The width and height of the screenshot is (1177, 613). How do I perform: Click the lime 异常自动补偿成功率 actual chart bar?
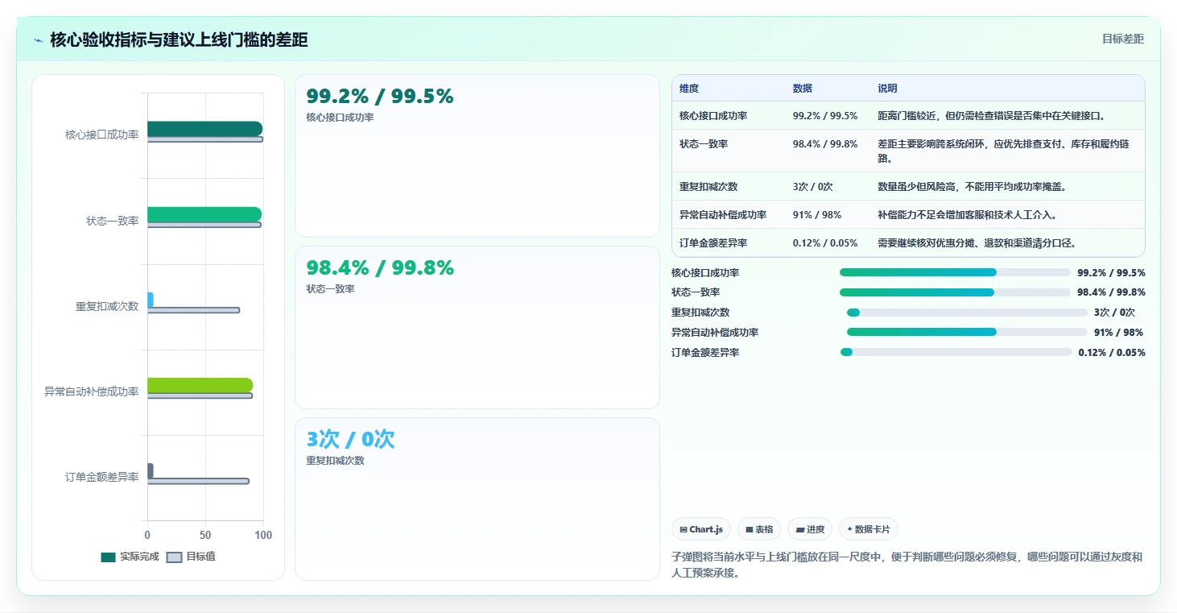click(200, 385)
